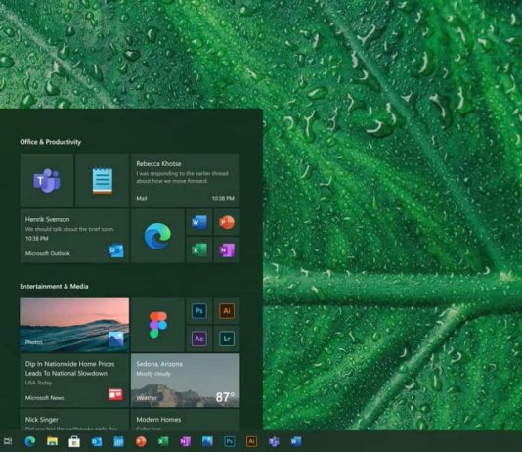The image size is (522, 452).
Task: Open Microsoft Store from the taskbar
Action: [74, 441]
